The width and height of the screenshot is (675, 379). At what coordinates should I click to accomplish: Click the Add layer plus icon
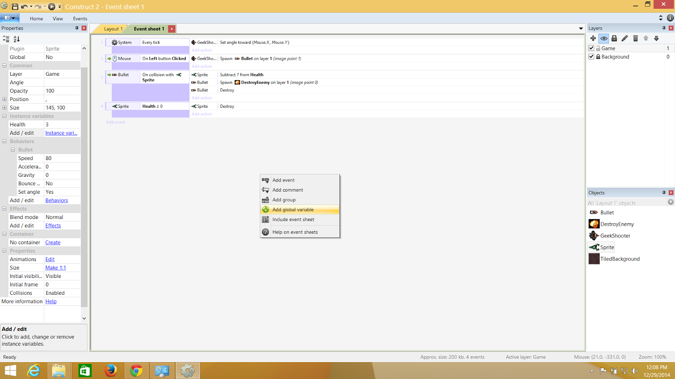point(593,38)
